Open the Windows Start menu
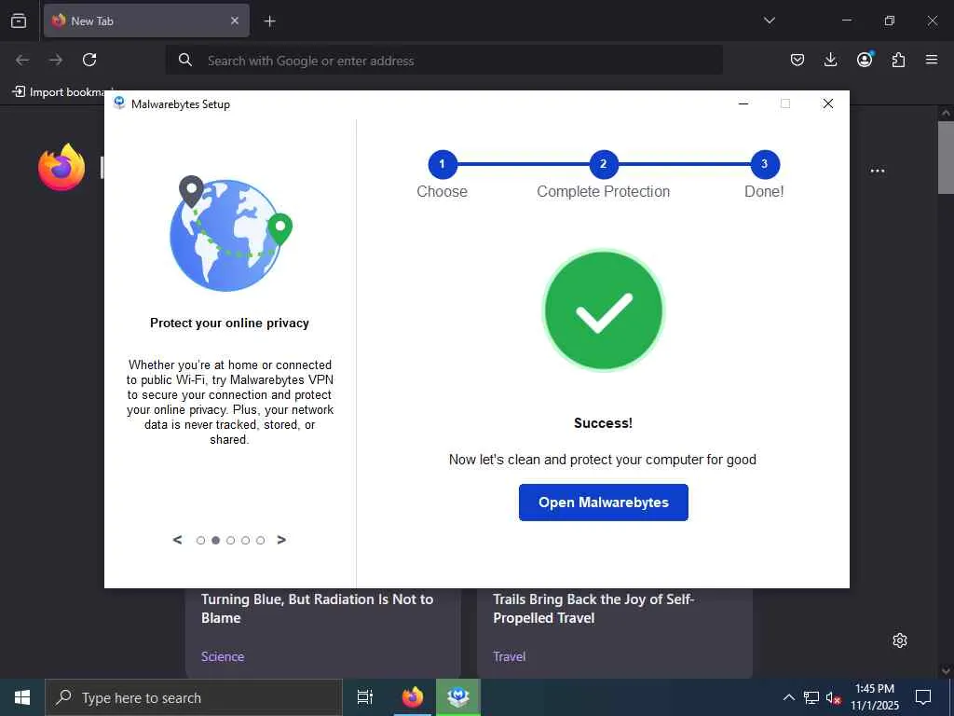Image resolution: width=954 pixels, height=716 pixels. click(x=22, y=697)
